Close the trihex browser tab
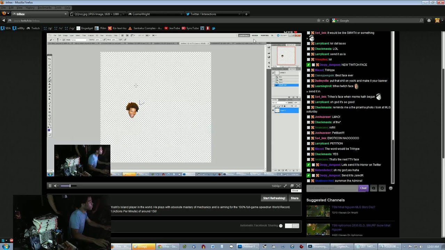The width and height of the screenshot is (445, 250). point(65,14)
